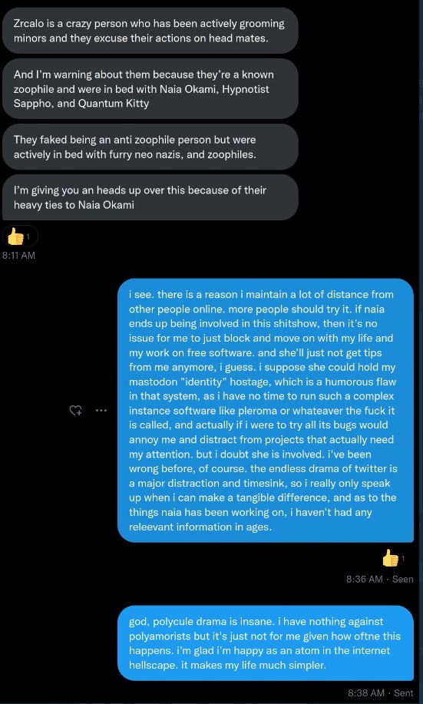Click reaction count beside second thumbs-up
This screenshot has height=704, width=423.
pos(403,559)
